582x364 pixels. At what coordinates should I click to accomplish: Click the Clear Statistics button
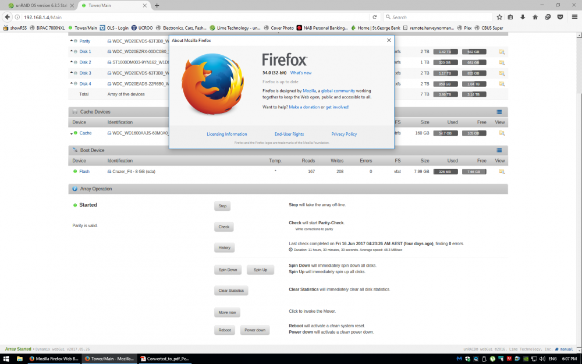pyautogui.click(x=231, y=291)
